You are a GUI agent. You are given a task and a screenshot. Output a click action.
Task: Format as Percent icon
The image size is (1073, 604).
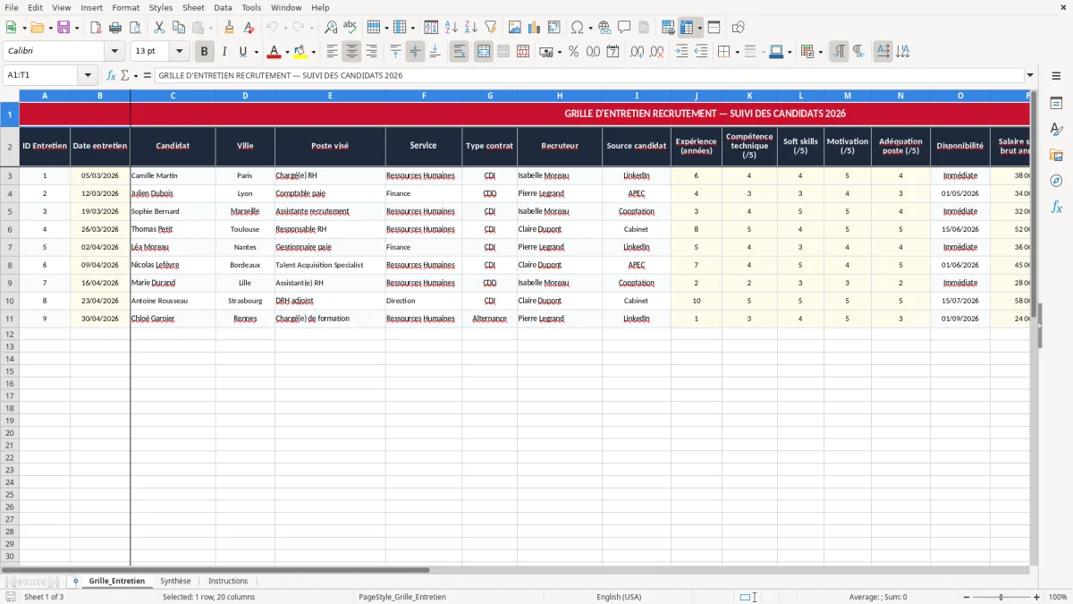[573, 52]
